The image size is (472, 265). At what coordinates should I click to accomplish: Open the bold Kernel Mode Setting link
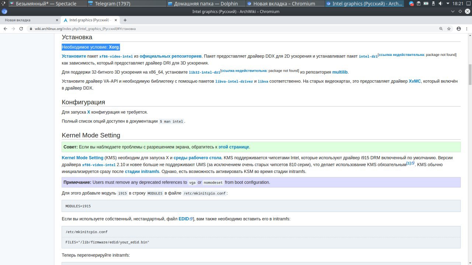point(83,158)
